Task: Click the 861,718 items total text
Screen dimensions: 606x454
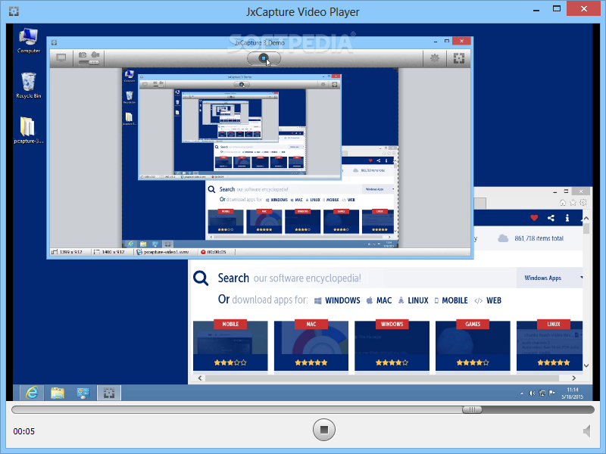Action: tap(539, 238)
